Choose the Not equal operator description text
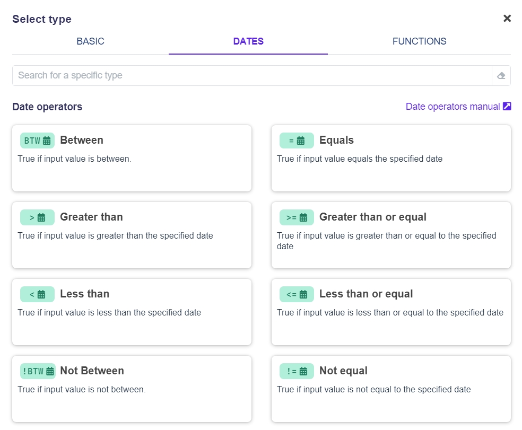 [x=373, y=389]
